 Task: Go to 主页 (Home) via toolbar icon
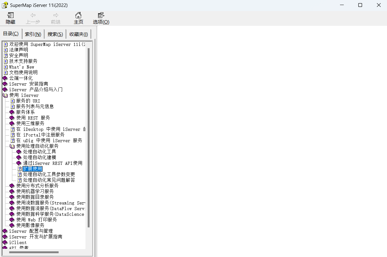coord(78,15)
